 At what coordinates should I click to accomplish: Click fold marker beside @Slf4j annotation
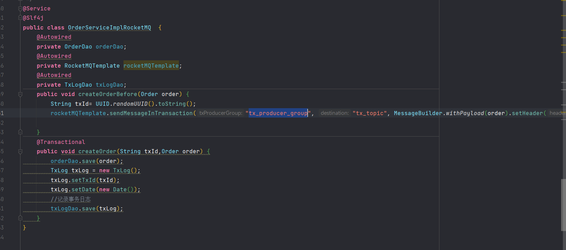pos(20,18)
